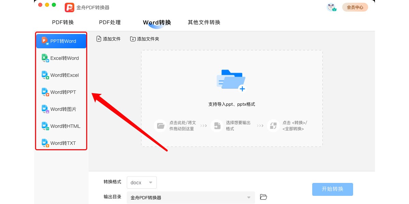This screenshot has height=204, width=409.
Task: Click the blue folder import icon
Action: point(231,80)
